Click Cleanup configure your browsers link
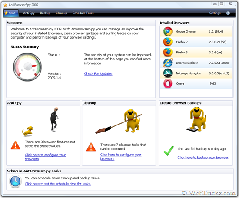239x198 pixels. click(121, 157)
